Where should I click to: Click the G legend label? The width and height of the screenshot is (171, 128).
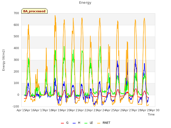point(67,123)
